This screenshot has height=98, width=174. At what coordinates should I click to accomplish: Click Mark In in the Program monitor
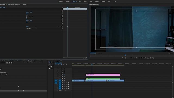tap(126, 58)
